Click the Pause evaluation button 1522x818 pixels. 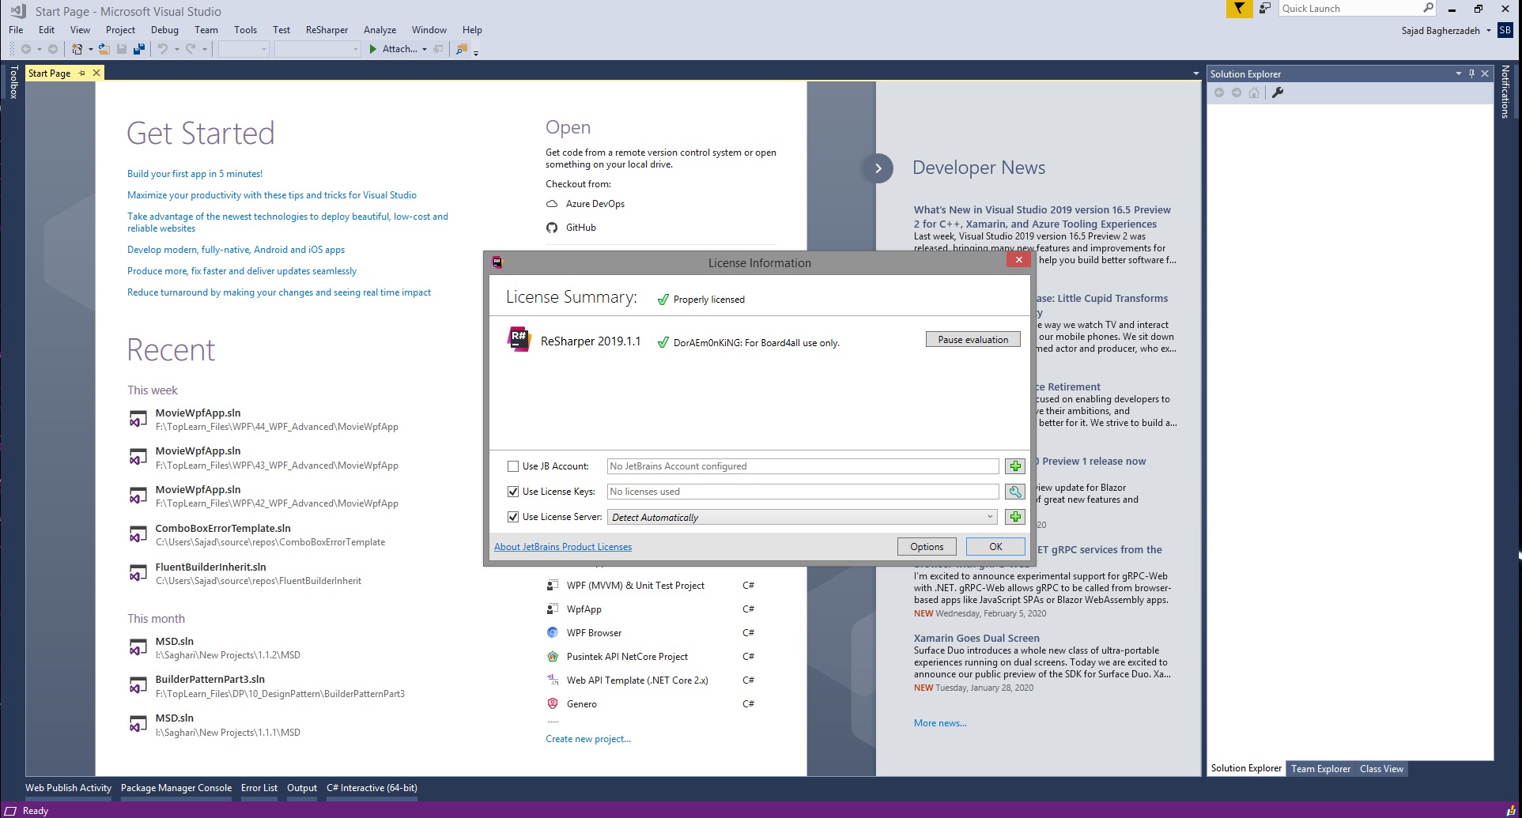pos(972,339)
